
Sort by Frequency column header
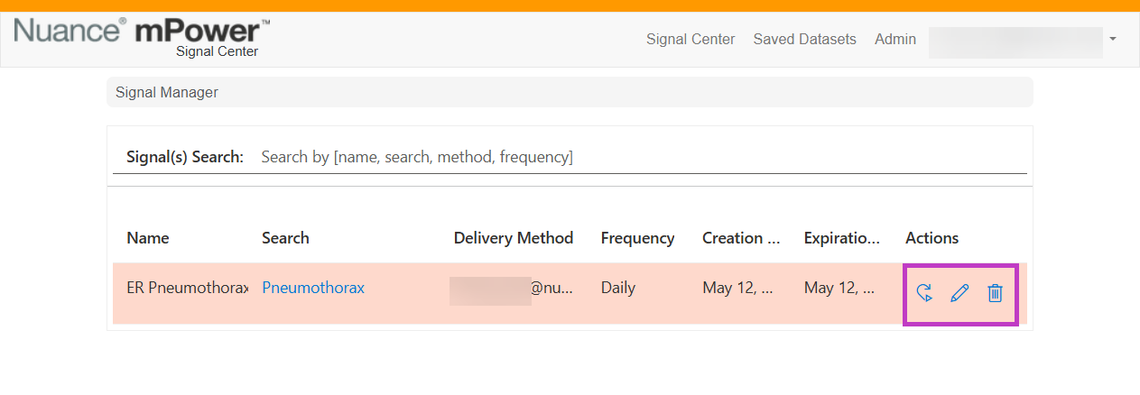(637, 238)
